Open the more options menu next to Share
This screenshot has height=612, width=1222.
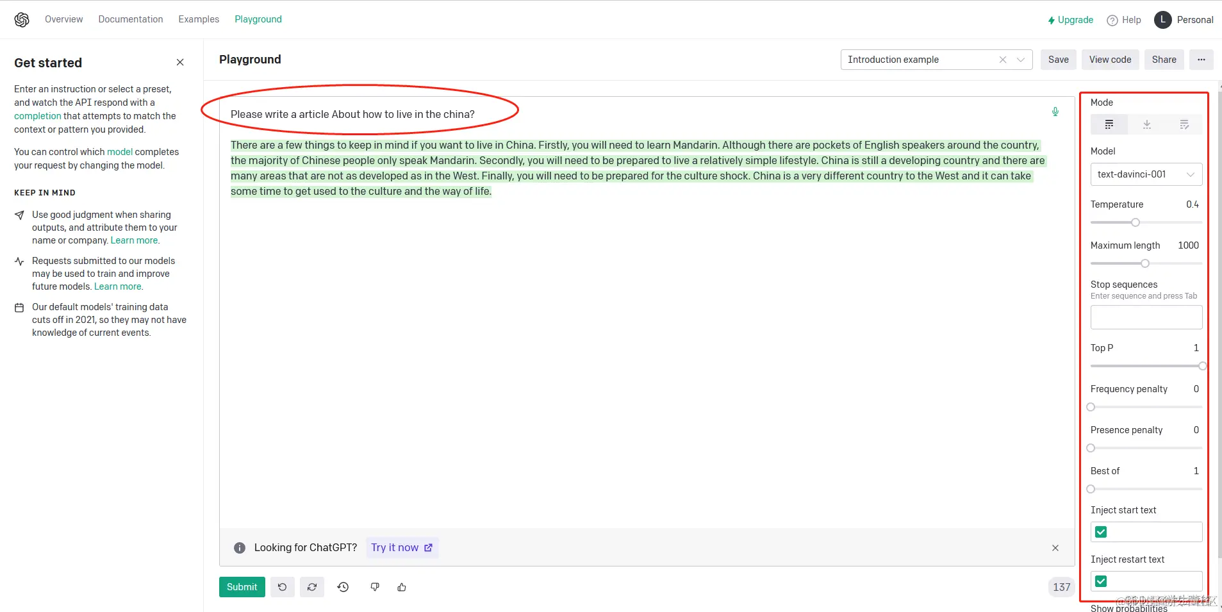(1201, 59)
